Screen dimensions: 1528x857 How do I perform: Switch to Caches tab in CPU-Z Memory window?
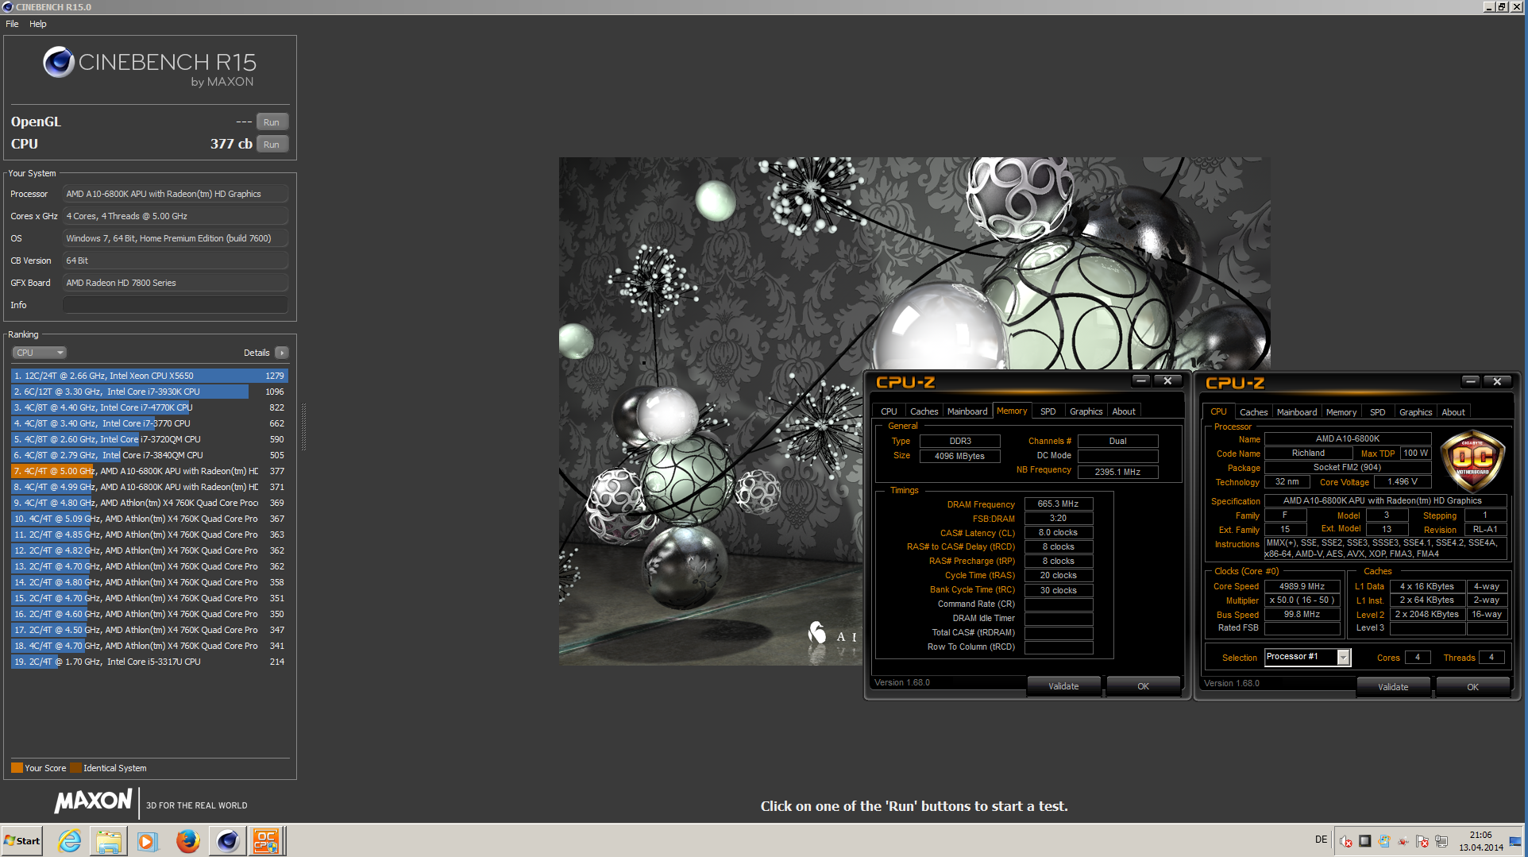tap(924, 411)
